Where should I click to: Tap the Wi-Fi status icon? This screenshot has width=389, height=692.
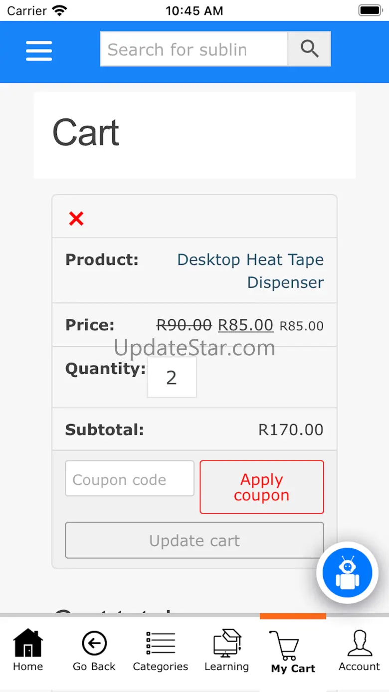tap(59, 10)
